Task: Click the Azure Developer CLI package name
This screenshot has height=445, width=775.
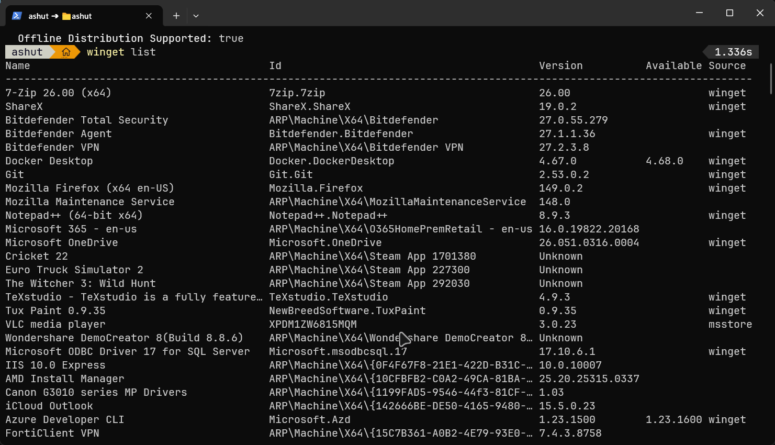Action: click(x=64, y=419)
